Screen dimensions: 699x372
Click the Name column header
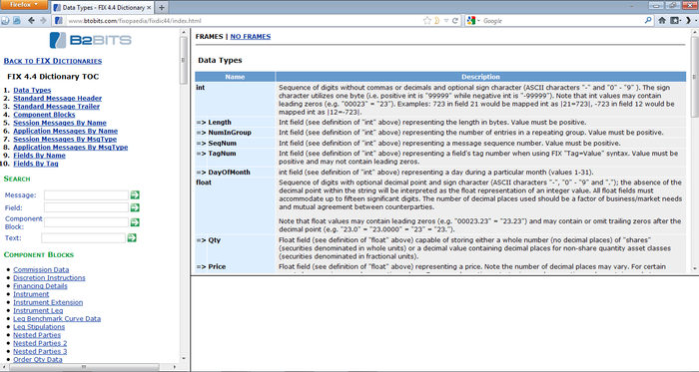(x=235, y=77)
